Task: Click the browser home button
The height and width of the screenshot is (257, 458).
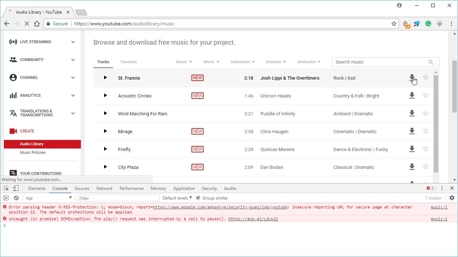Action: tap(37, 24)
